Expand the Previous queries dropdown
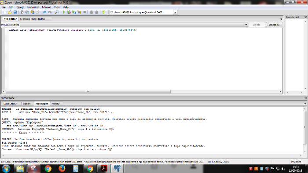Viewport: 308px width, 173px height. [x=246, y=25]
